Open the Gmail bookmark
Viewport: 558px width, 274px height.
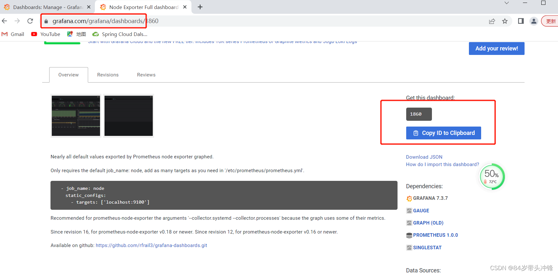click(13, 34)
